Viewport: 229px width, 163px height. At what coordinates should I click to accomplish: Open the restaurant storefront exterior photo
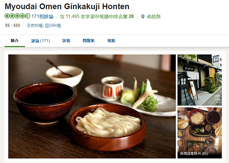pos(200,80)
